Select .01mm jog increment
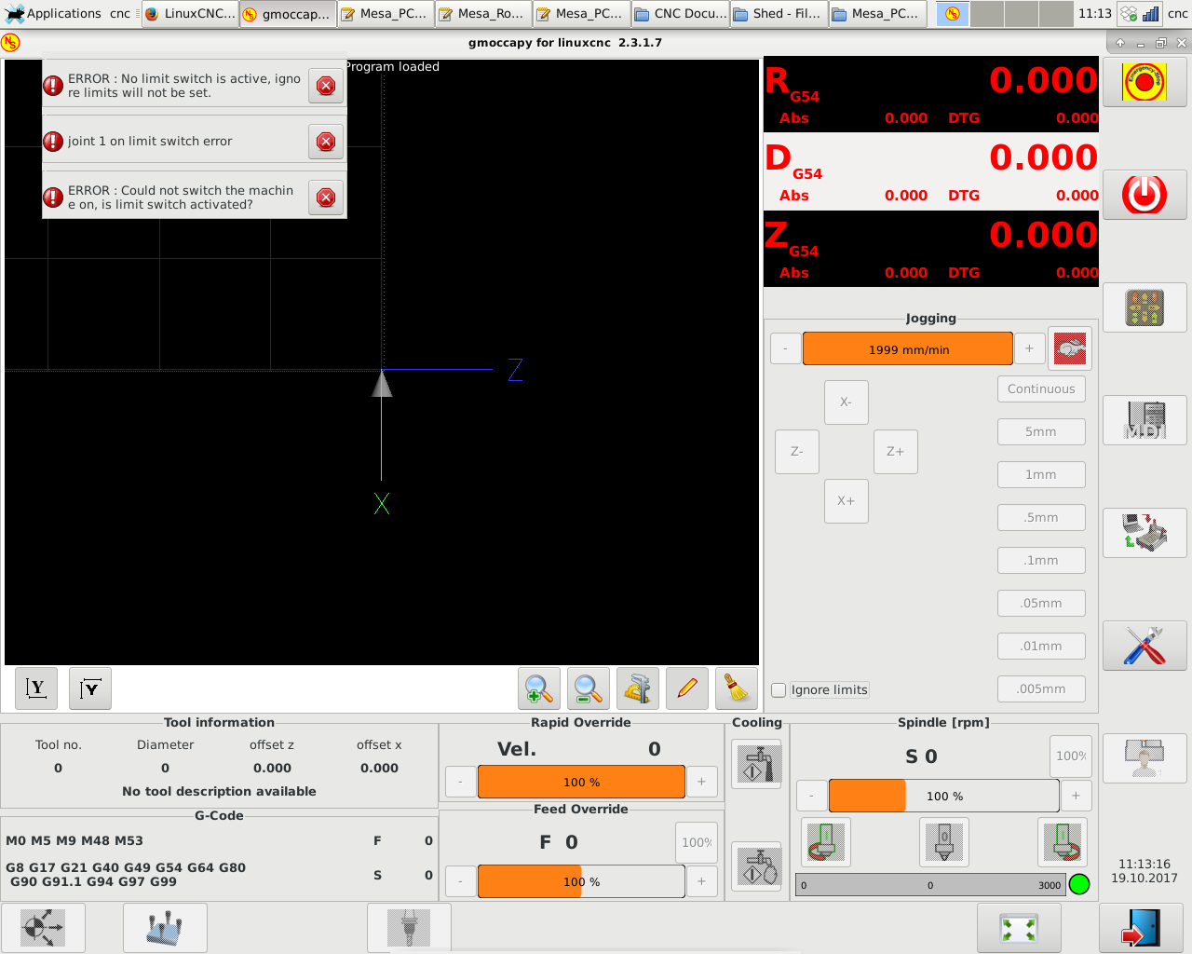Viewport: 1192px width, 954px height. coord(1041,646)
